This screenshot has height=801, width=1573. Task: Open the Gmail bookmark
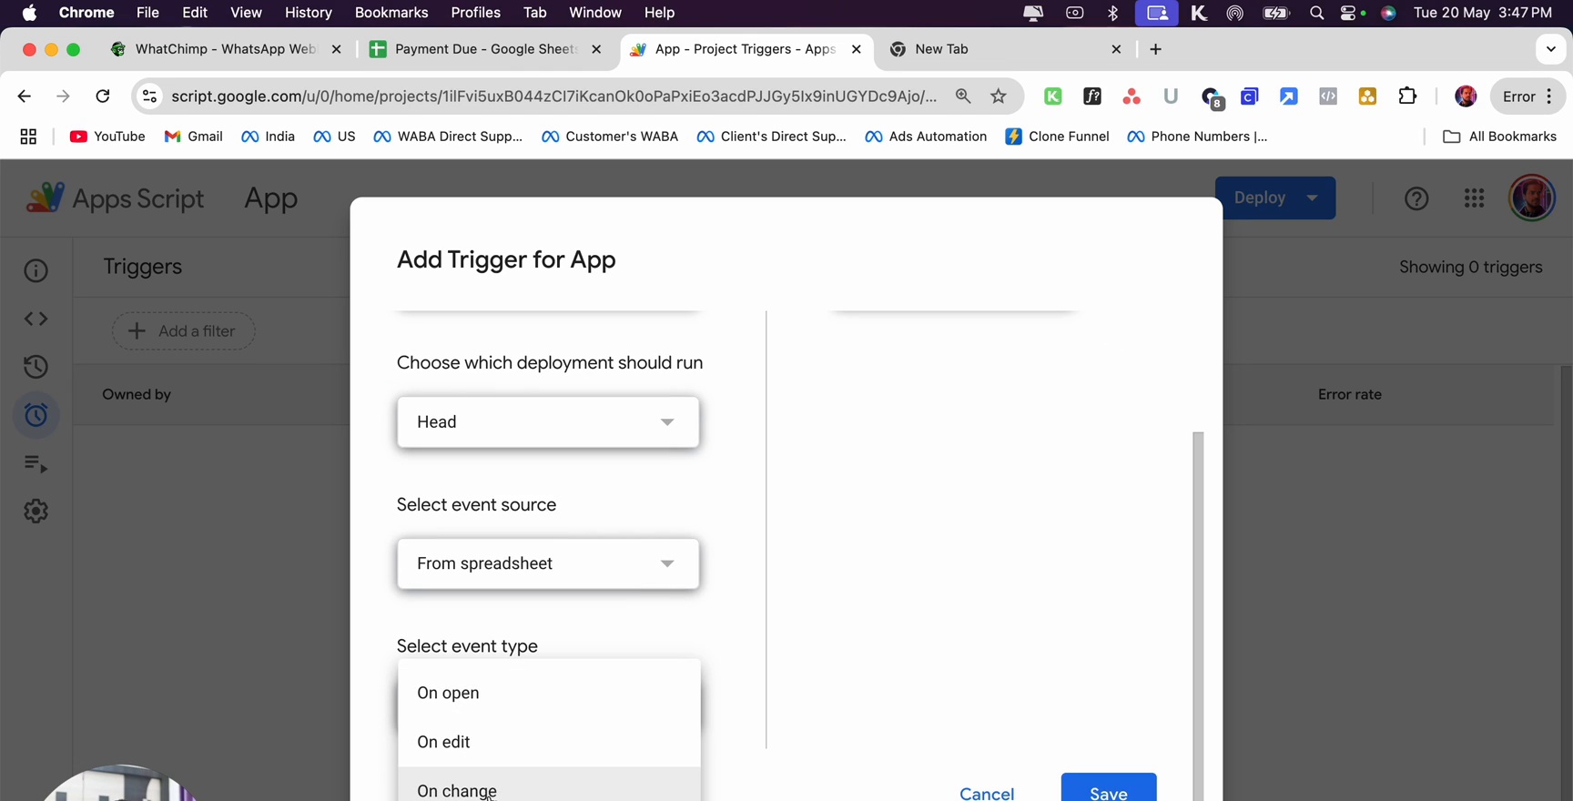pyautogui.click(x=193, y=137)
